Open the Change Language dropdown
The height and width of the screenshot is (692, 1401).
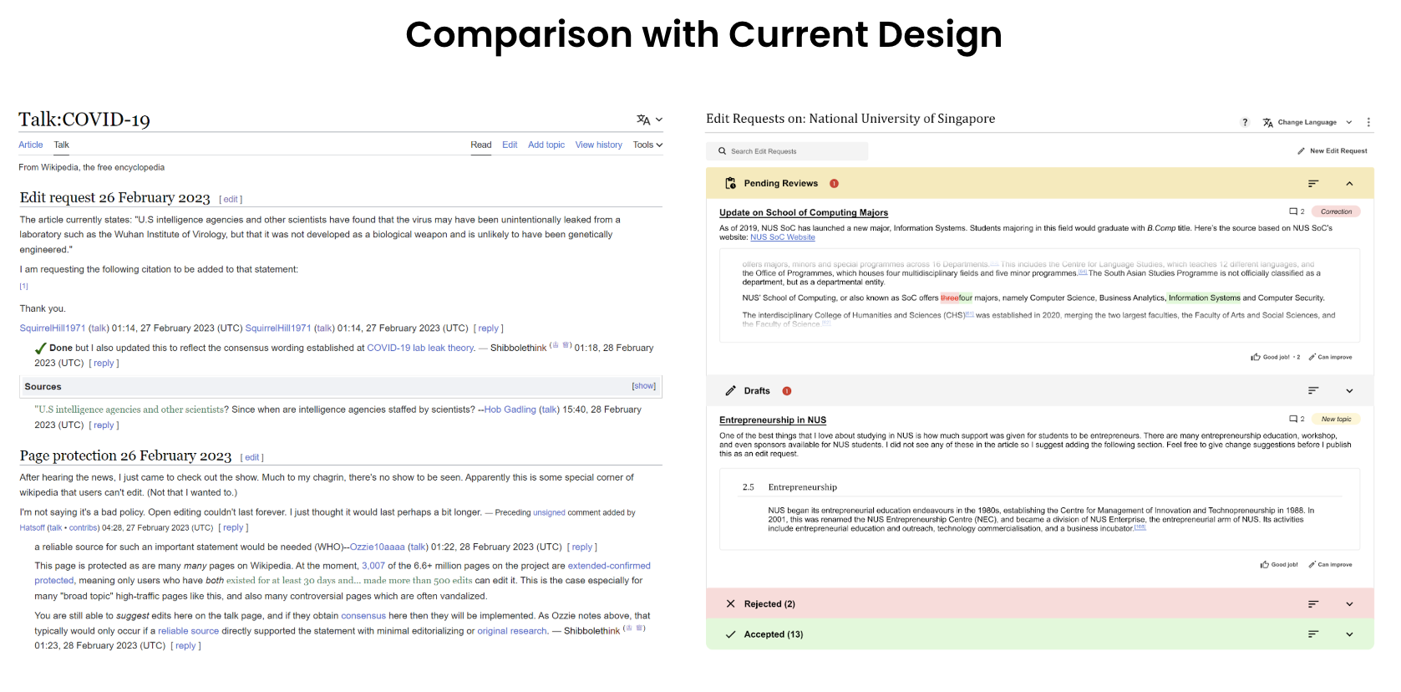pos(1307,123)
